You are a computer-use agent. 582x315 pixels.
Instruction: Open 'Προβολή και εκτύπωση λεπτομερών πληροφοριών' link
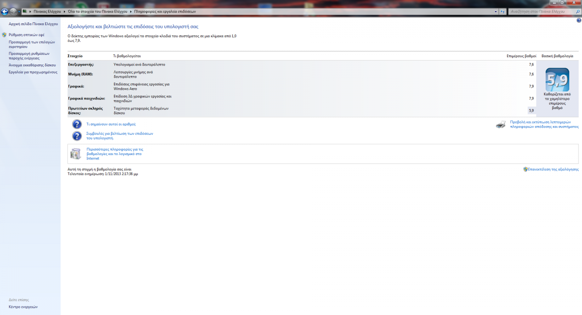(x=544, y=124)
